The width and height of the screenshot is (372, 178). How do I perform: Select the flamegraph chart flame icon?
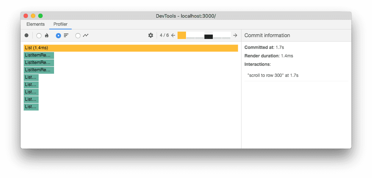point(47,35)
